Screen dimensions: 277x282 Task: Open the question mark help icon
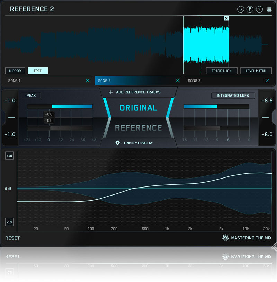pyautogui.click(x=259, y=9)
